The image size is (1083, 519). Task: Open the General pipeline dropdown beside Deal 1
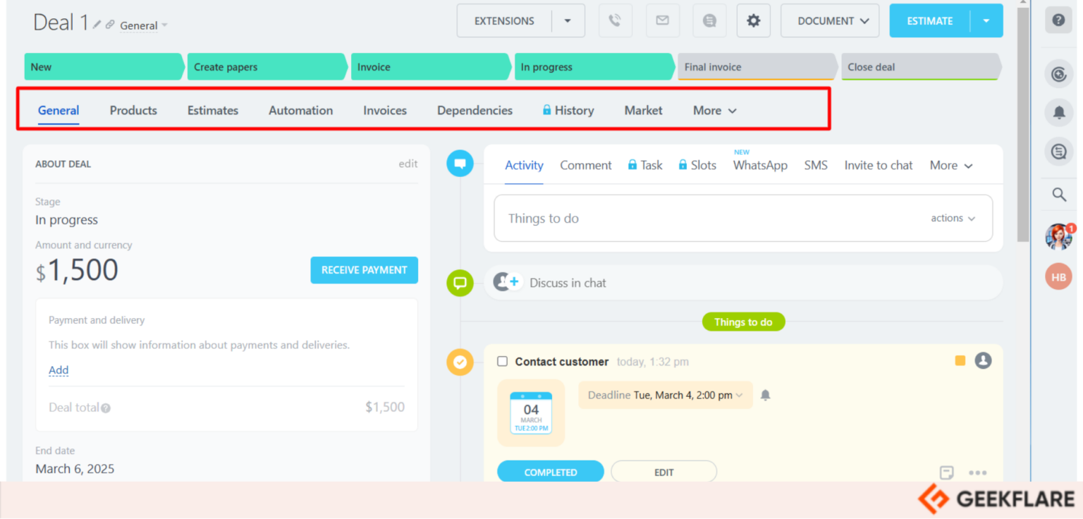[144, 25]
